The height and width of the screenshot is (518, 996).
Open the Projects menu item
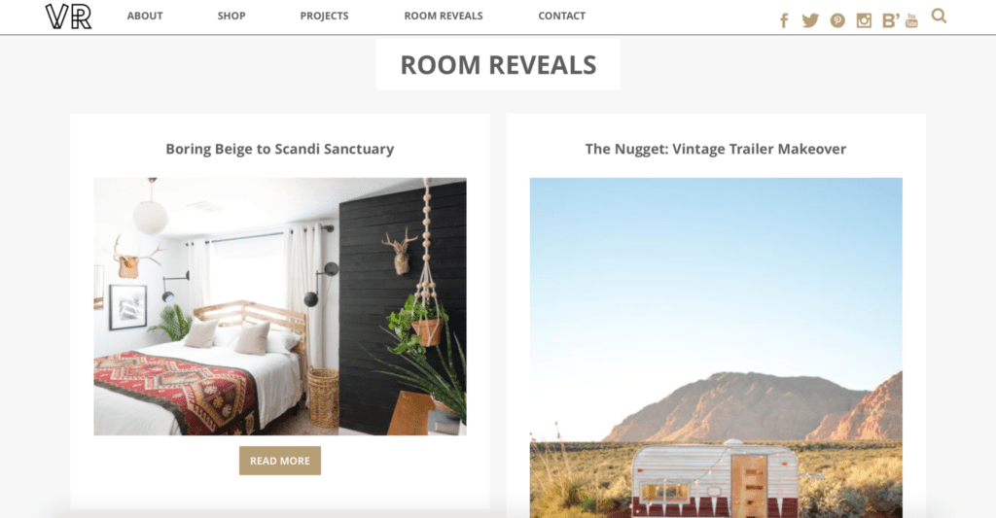click(x=324, y=16)
